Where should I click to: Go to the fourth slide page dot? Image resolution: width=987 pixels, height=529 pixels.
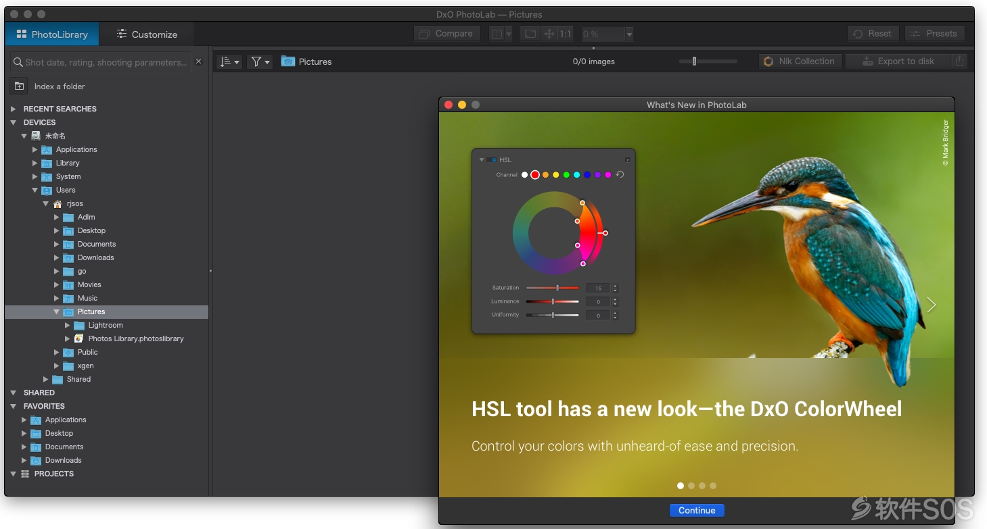coord(713,485)
